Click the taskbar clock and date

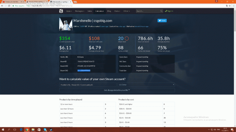pyautogui.click(x=225, y=130)
